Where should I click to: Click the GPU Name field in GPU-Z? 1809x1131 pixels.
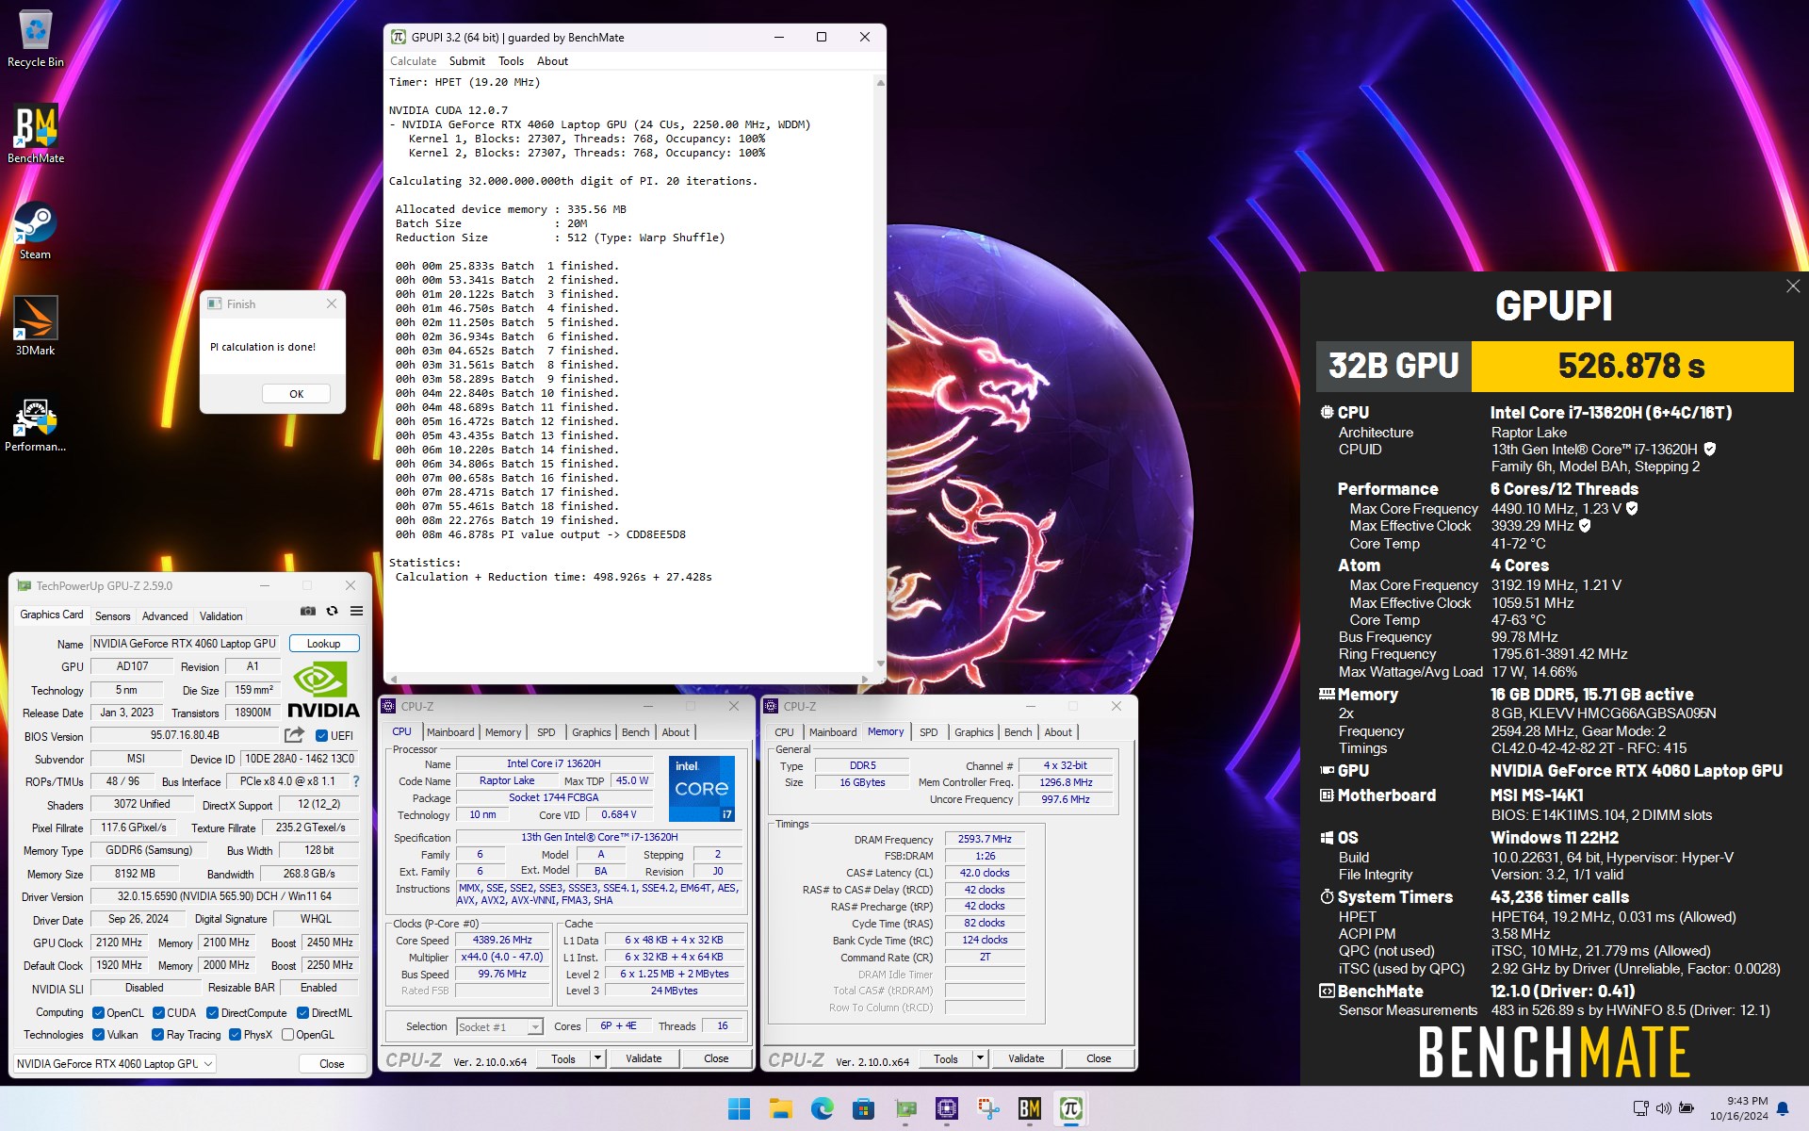pyautogui.click(x=185, y=644)
